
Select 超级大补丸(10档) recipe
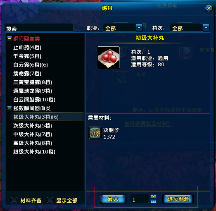[x=34, y=152]
